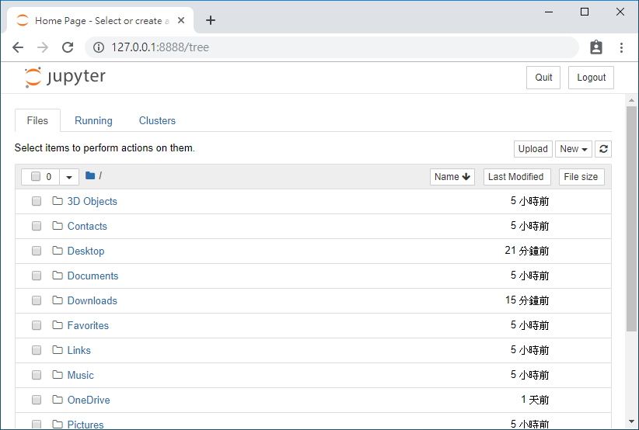639x430 pixels.
Task: Check the Links row checkbox
Action: pos(37,350)
